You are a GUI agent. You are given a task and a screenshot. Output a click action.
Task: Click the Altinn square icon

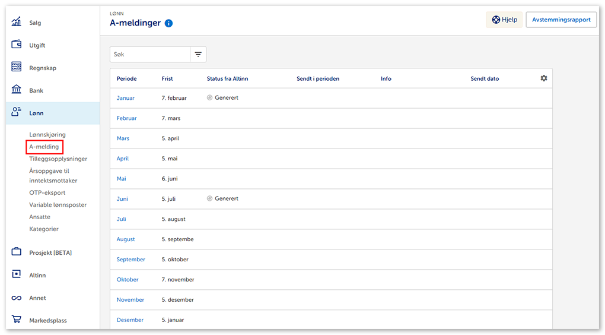pos(17,275)
